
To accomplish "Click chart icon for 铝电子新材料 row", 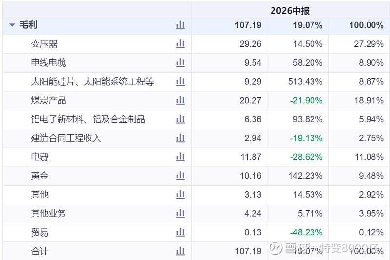I will coord(180,119).
